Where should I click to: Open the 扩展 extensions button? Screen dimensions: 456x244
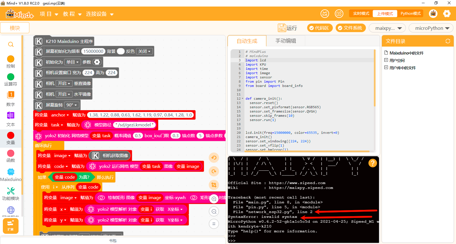[x=11, y=226]
